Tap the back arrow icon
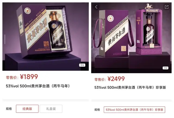This screenshot has width=174, height=118. [x=96, y=7]
